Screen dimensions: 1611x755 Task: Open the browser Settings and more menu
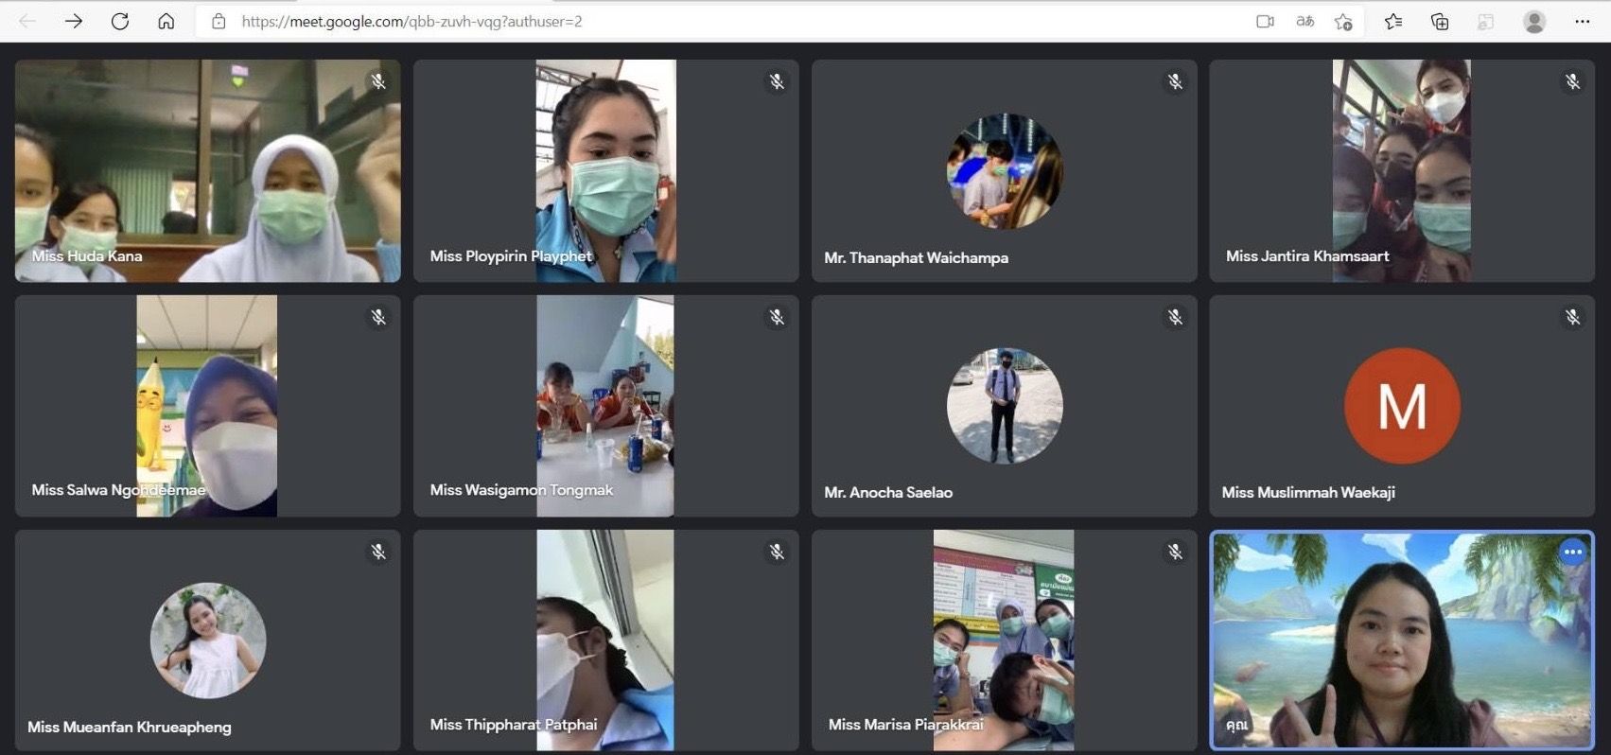click(x=1582, y=21)
